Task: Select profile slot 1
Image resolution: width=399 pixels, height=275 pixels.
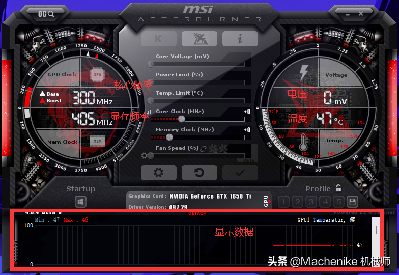Action: (284, 202)
